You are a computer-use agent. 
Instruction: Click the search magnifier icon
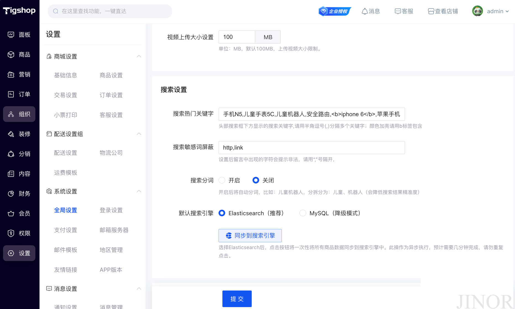[56, 11]
